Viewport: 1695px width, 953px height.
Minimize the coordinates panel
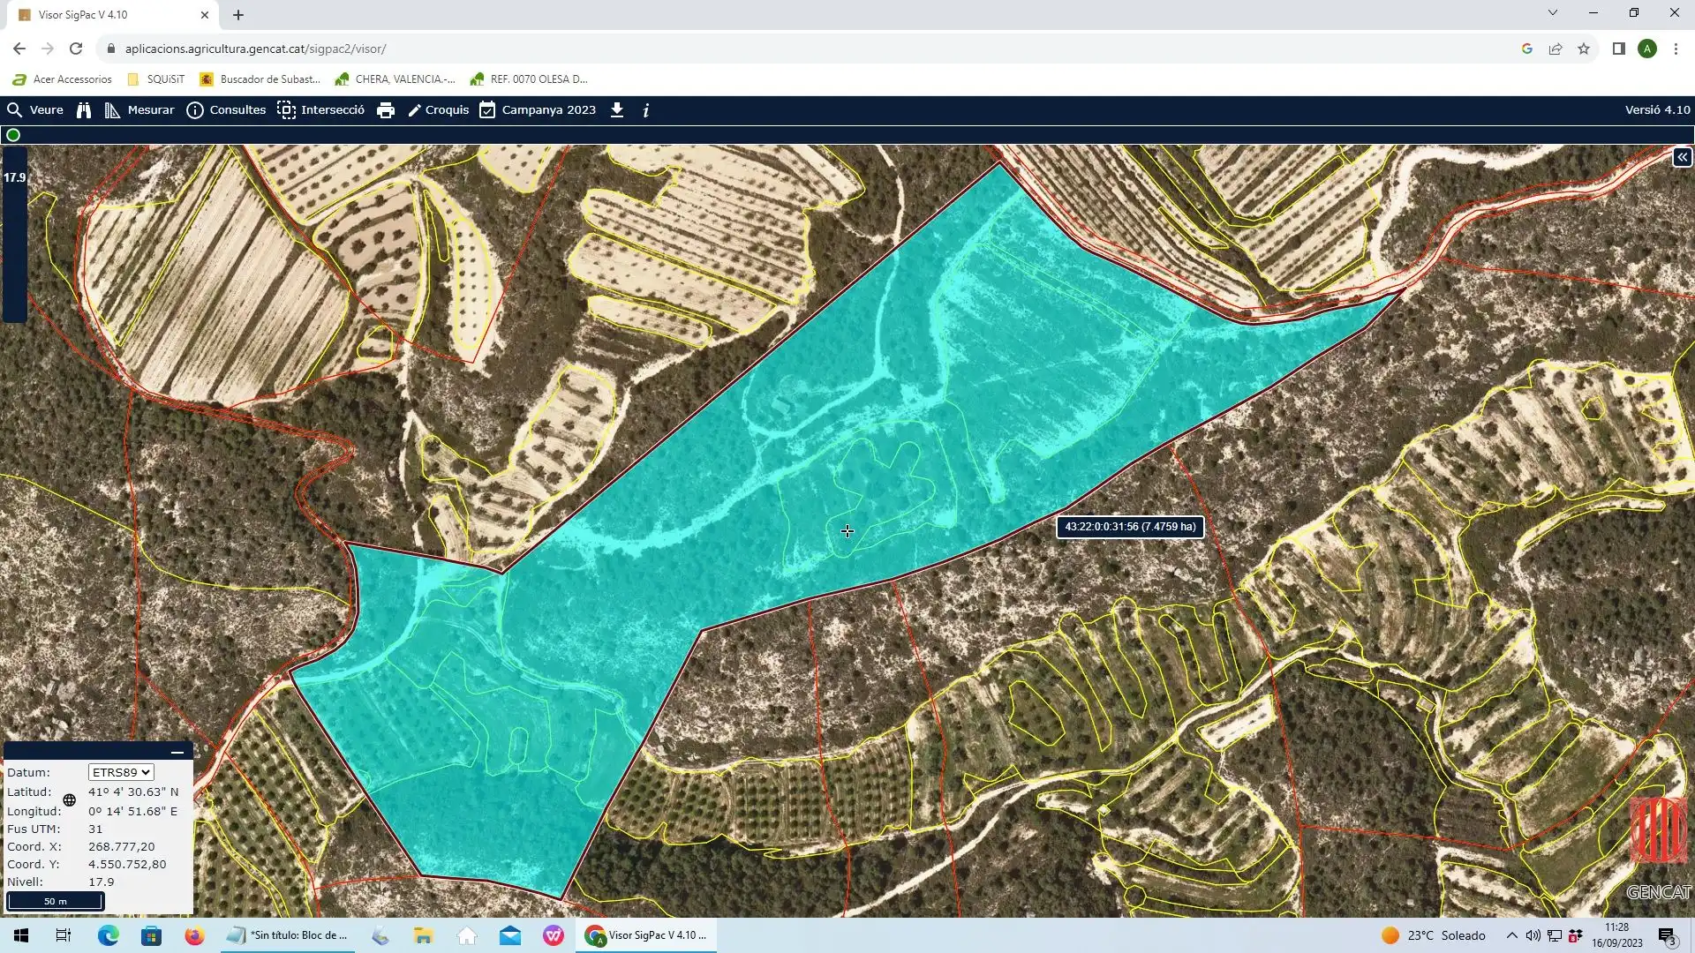[x=177, y=753]
